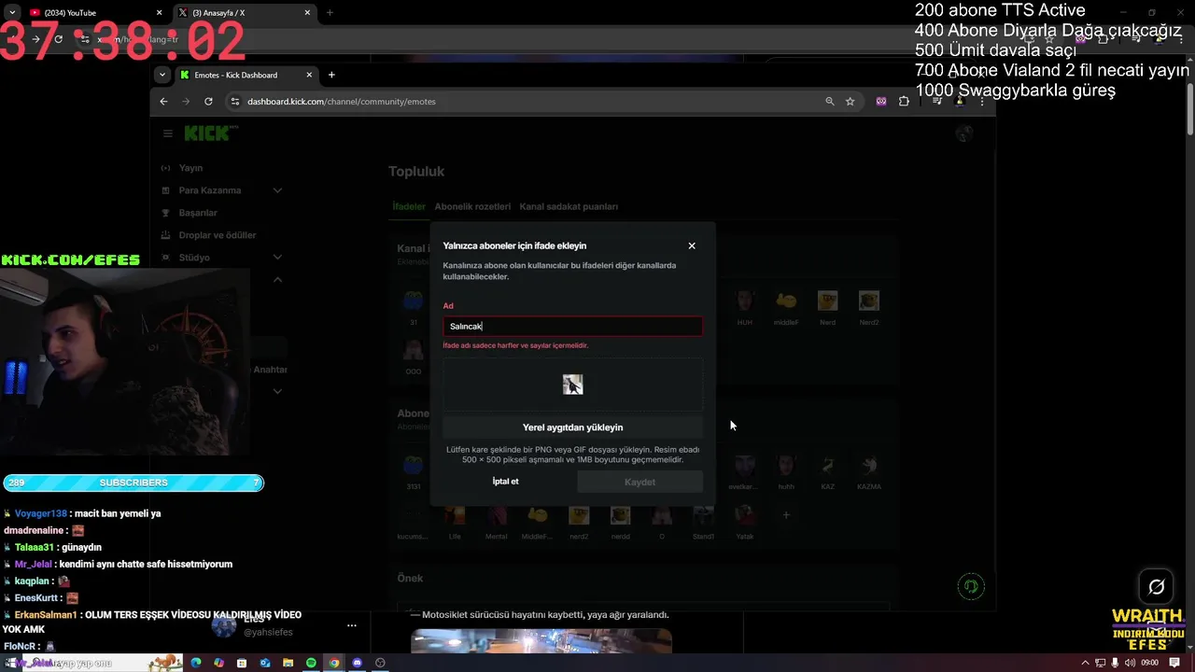Collapse the expanded sidebar section chevron below Stüdyo
The image size is (1195, 672).
tap(277, 280)
